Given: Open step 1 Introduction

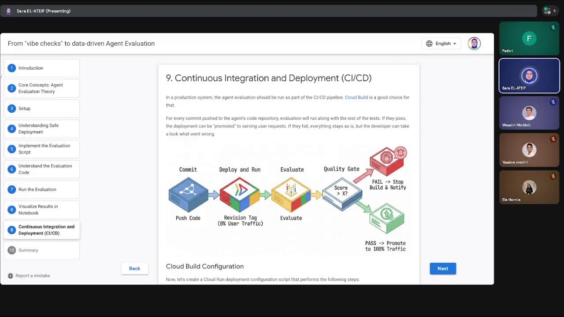Looking at the screenshot, I should click(42, 68).
